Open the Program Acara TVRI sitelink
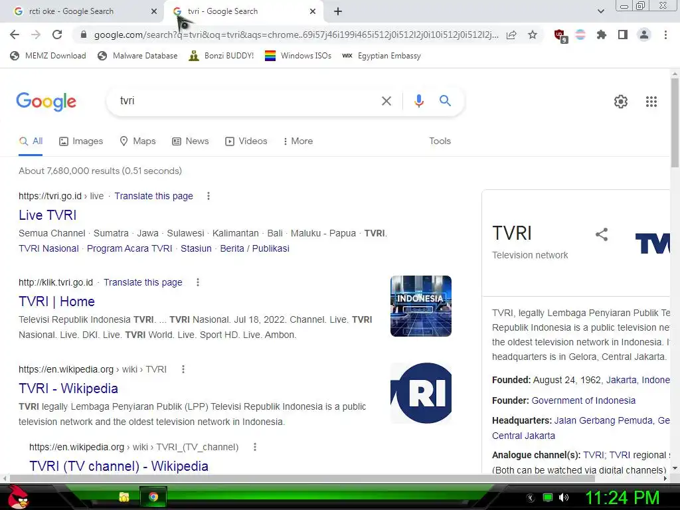Image resolution: width=680 pixels, height=510 pixels. click(129, 248)
